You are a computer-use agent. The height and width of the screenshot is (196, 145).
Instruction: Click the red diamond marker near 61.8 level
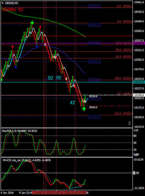click(56, 57)
